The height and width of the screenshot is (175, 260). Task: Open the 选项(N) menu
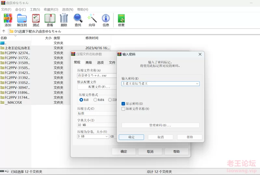68,9
